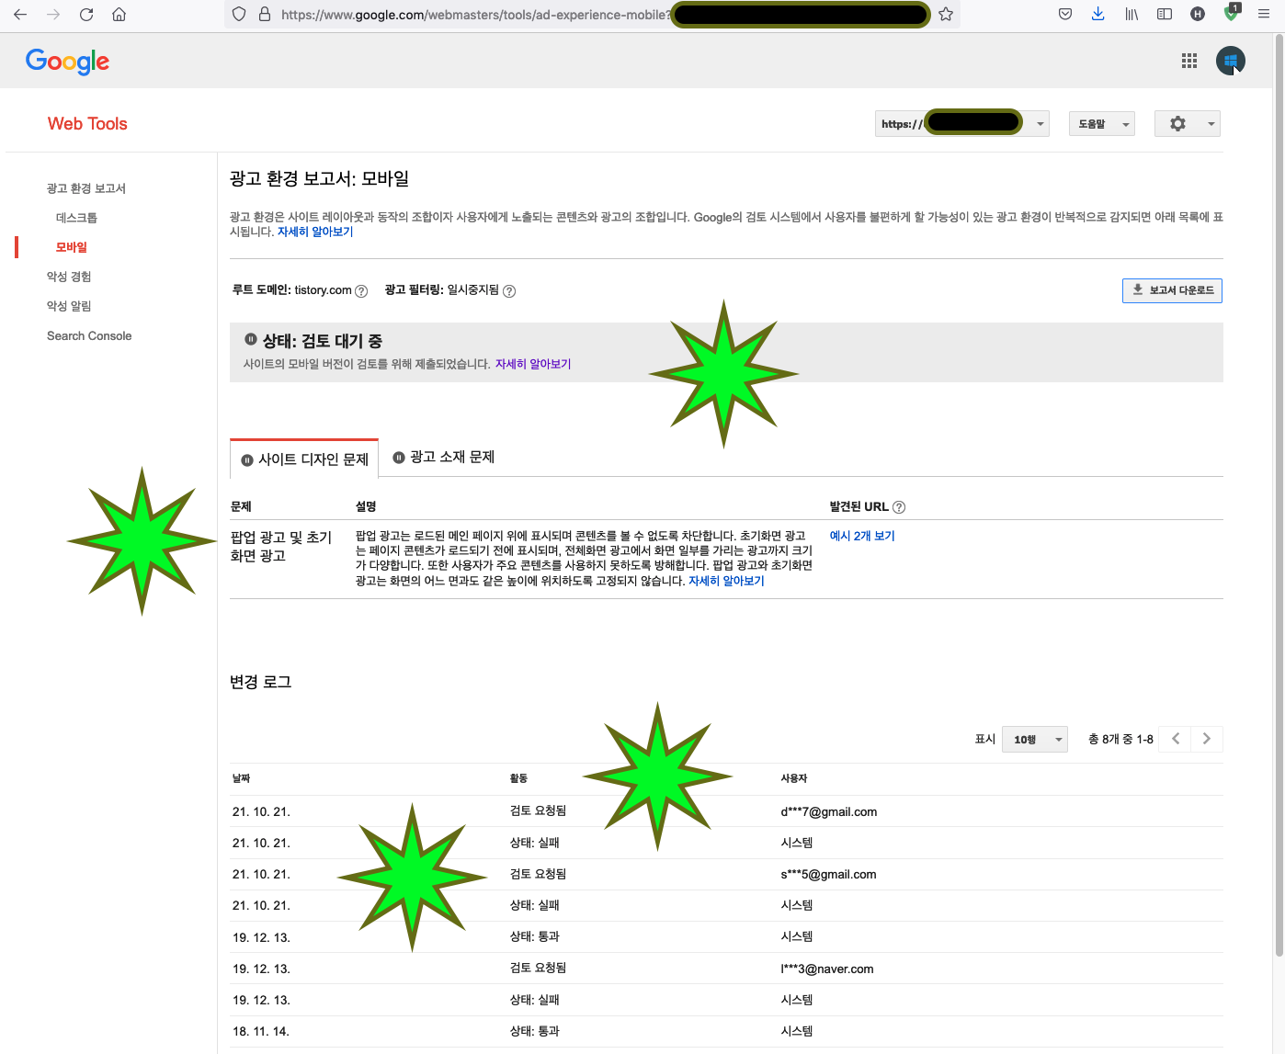Click the round H extension icon
This screenshot has height=1054, width=1285.
click(x=1198, y=14)
